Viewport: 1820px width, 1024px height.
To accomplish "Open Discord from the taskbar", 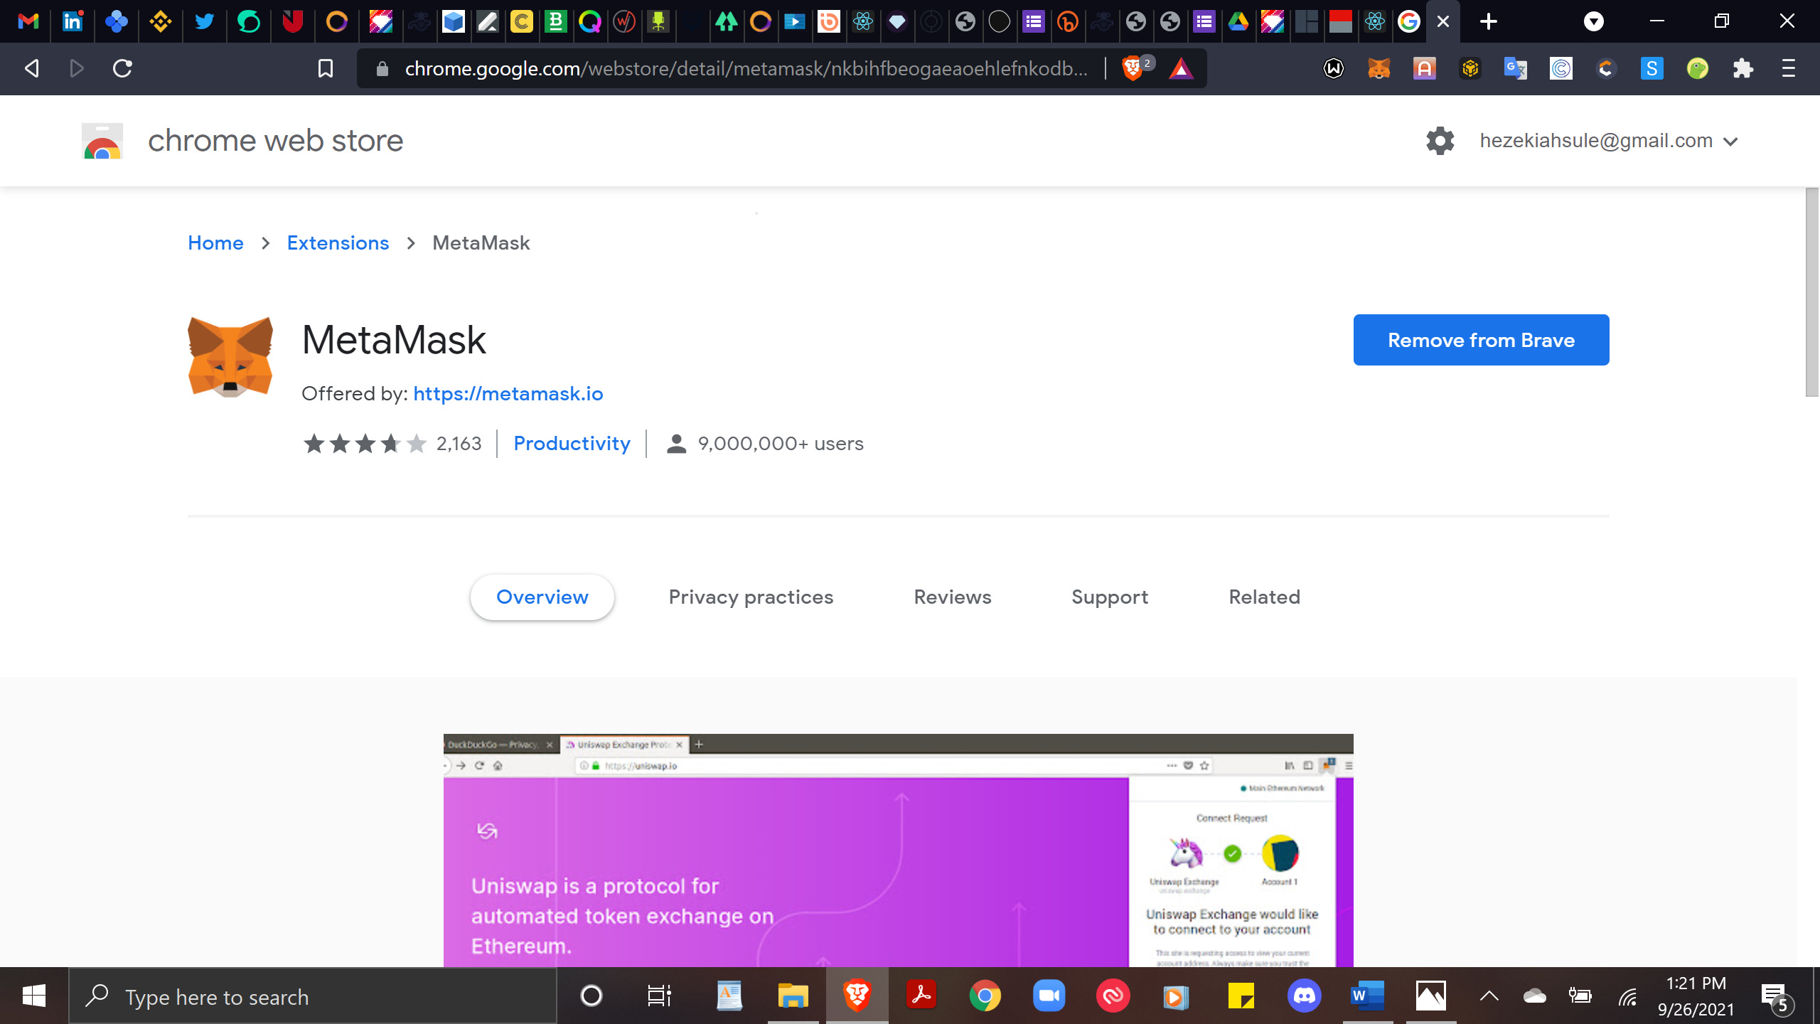I will 1305,996.
